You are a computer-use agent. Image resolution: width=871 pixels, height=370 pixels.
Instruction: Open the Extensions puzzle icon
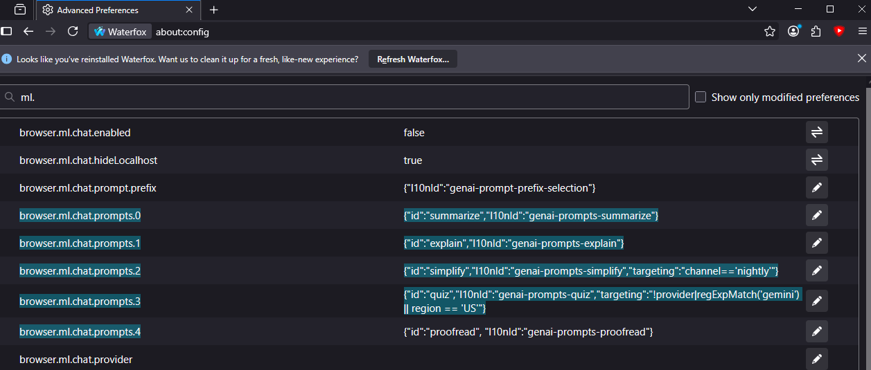click(816, 31)
